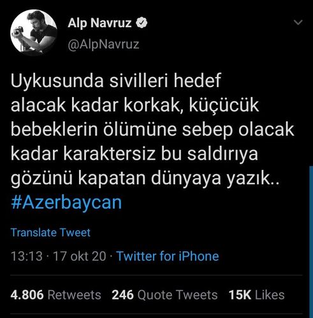
Task: View the 15K Likes list
Action: [256, 295]
